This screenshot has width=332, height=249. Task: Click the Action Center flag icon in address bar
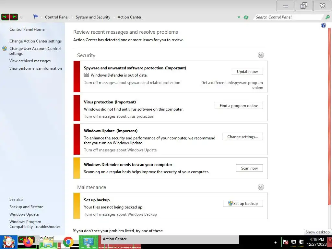[36, 17]
